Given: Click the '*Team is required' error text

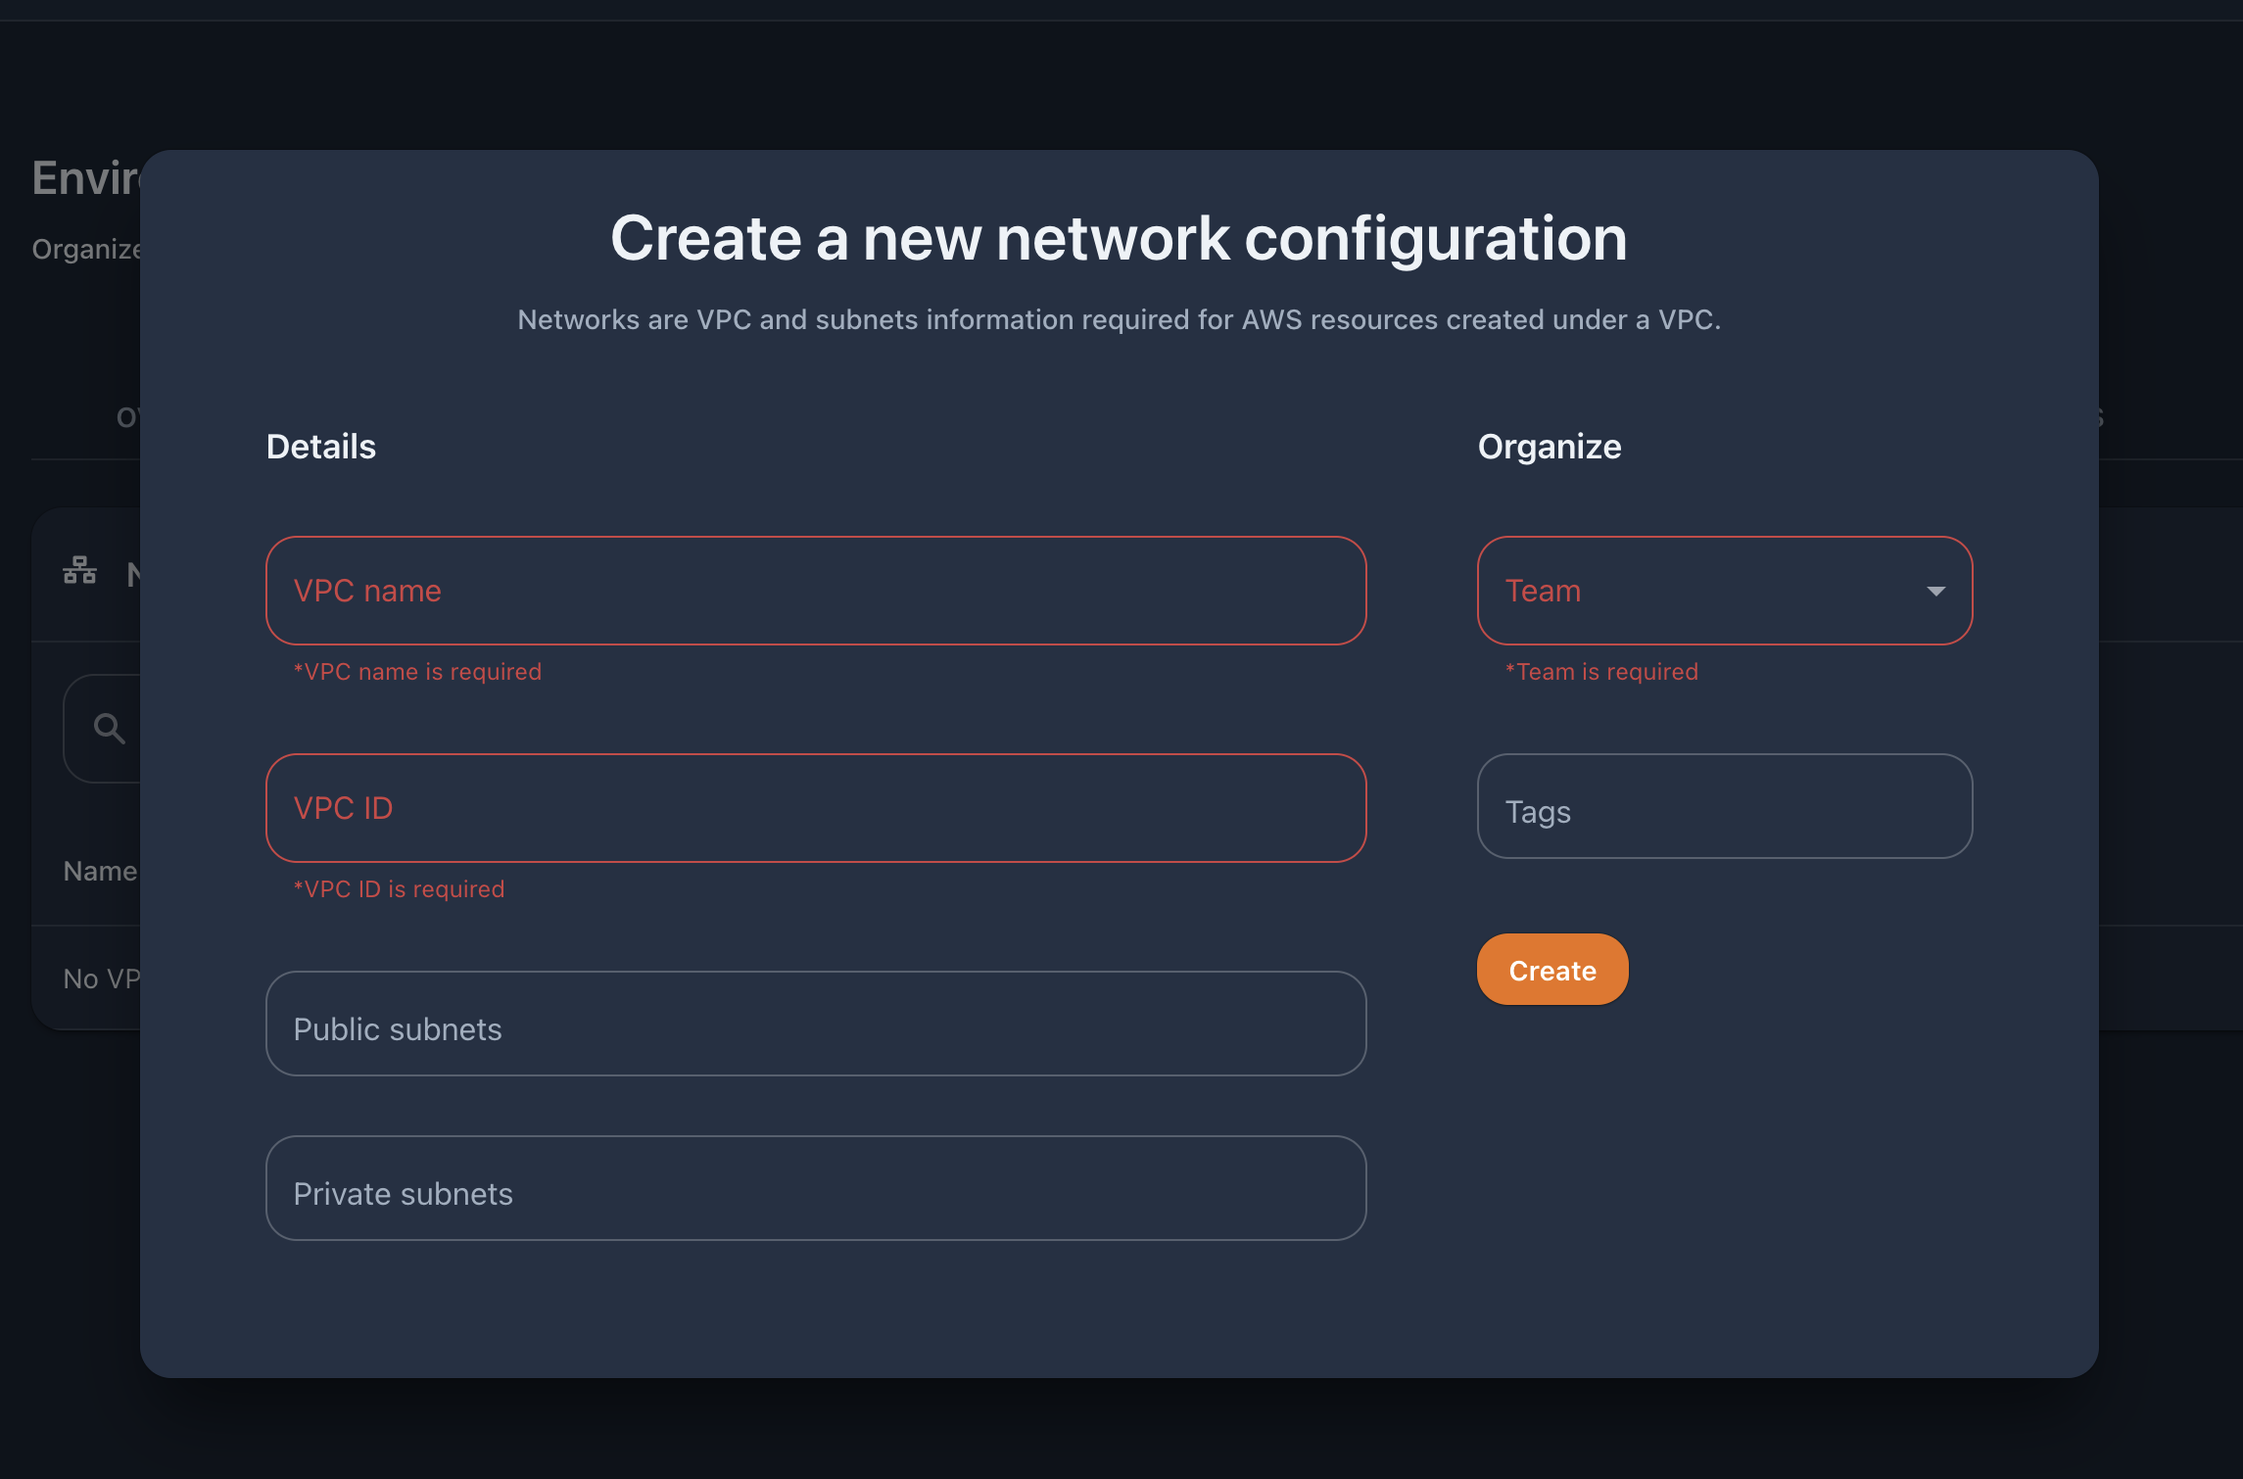Looking at the screenshot, I should click(x=1601, y=672).
